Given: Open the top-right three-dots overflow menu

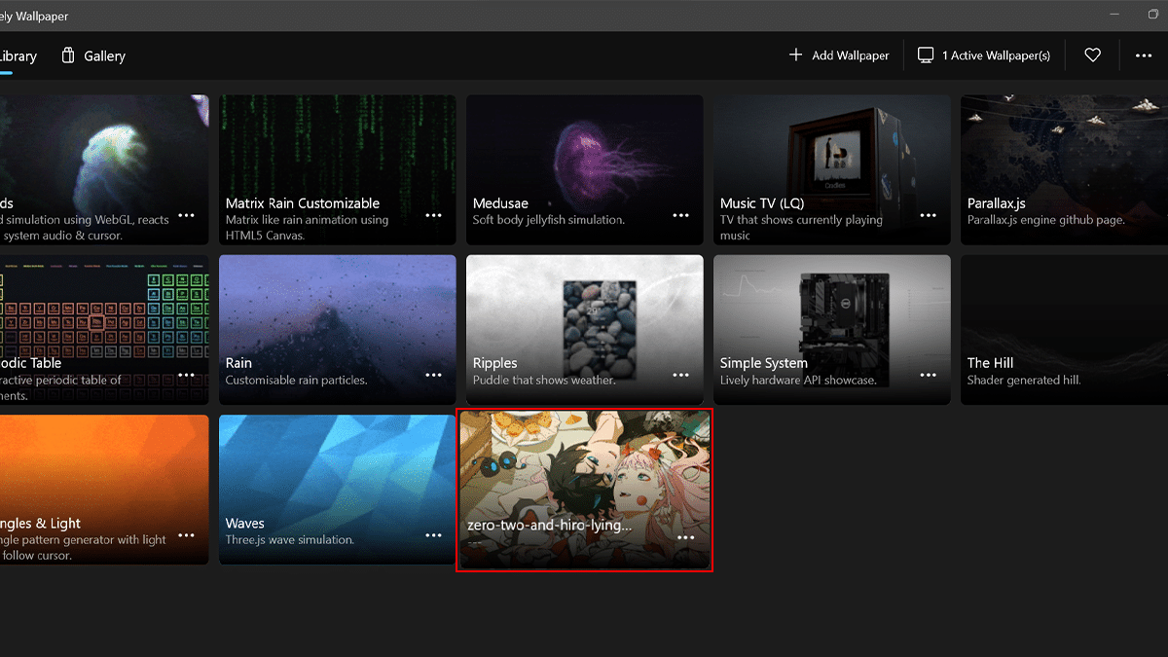Looking at the screenshot, I should point(1144,55).
